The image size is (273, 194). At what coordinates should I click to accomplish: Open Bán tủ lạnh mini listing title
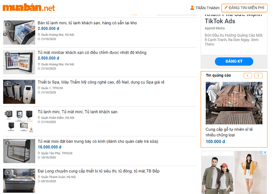pos(87,23)
